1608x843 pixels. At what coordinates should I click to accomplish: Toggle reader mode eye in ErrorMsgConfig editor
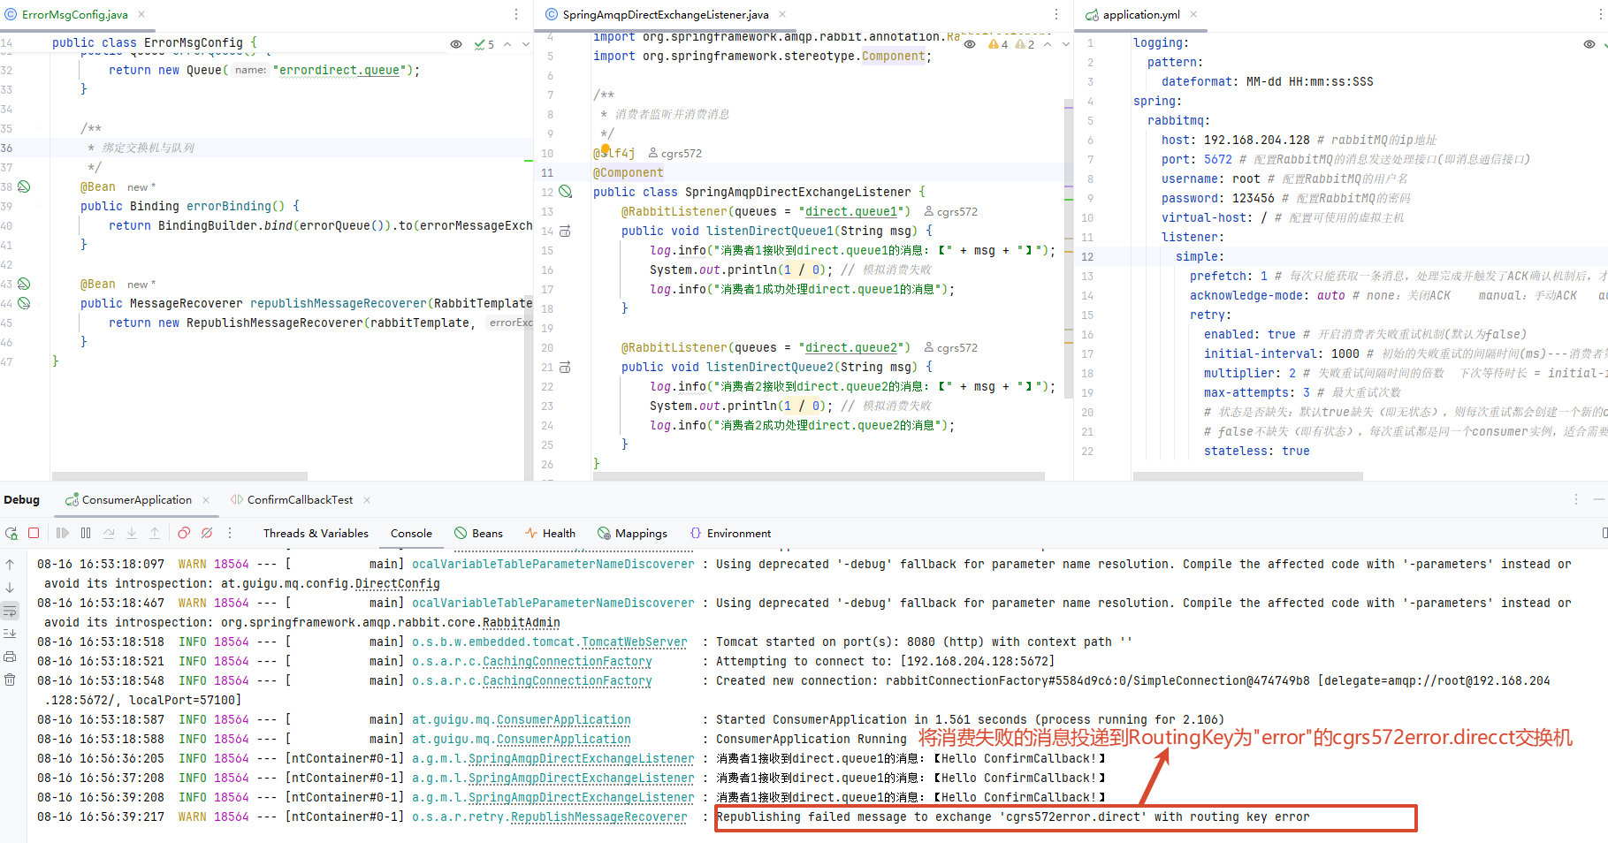coord(456,44)
